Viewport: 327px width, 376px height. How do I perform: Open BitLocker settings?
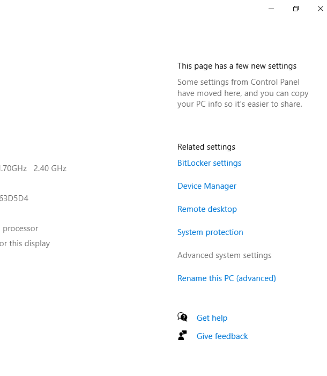(x=209, y=163)
